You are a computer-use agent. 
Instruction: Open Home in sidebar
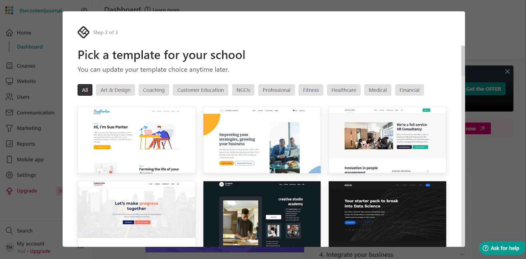pos(24,33)
